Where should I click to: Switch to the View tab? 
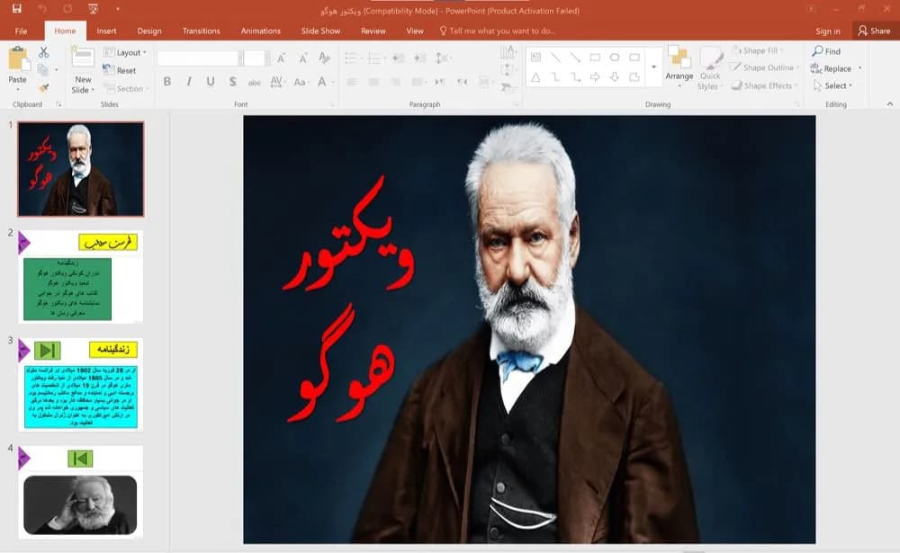point(414,31)
